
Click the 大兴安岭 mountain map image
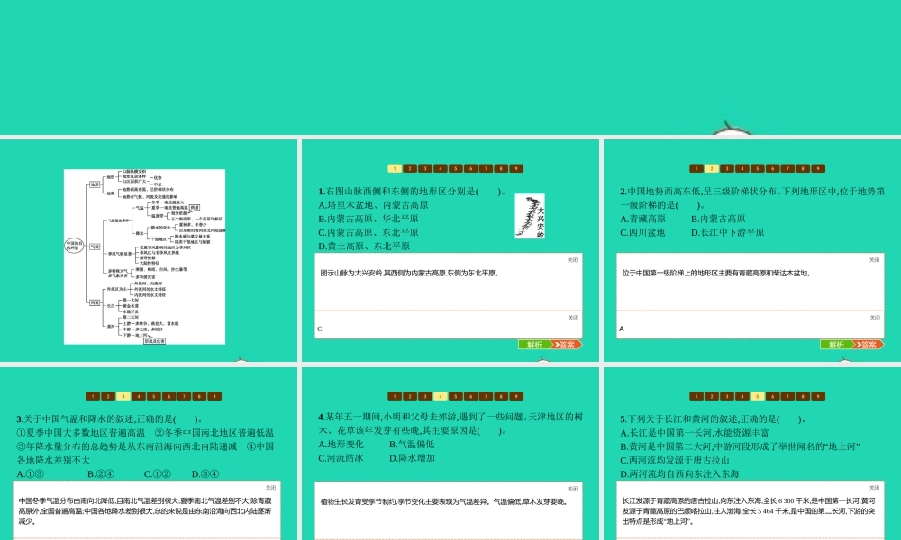coord(530,216)
